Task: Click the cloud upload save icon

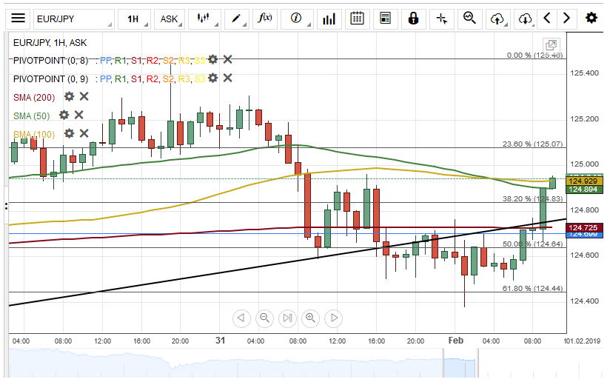Action: pos(498,19)
